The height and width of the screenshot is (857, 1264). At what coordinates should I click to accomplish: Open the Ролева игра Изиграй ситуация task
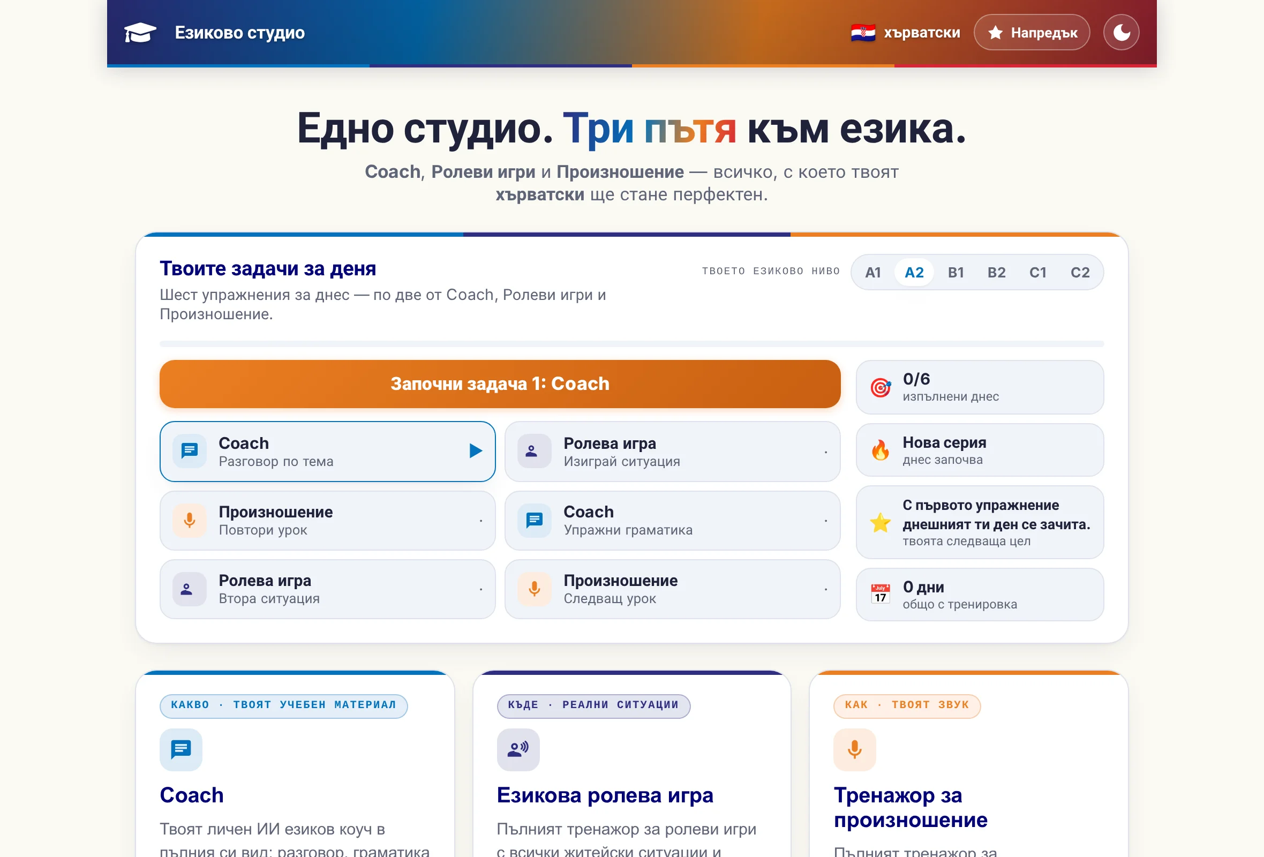click(x=672, y=452)
